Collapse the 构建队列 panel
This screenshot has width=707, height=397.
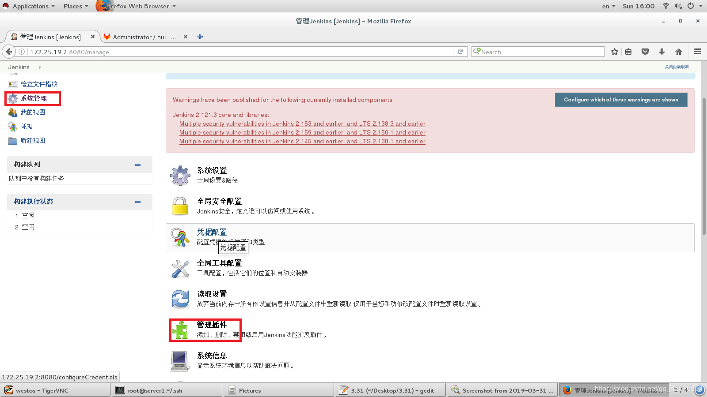point(138,165)
